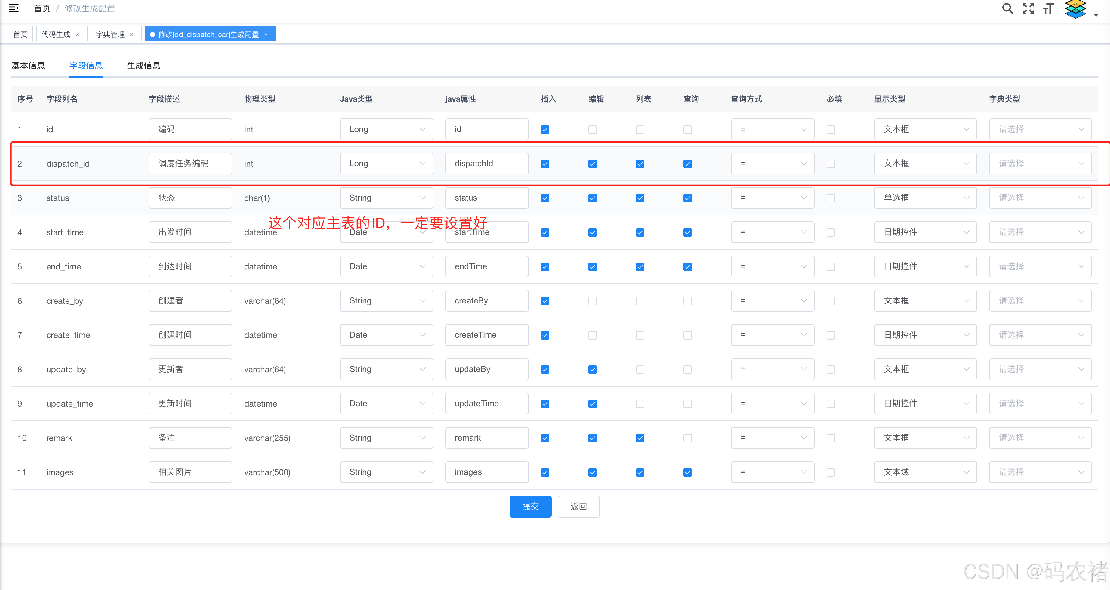This screenshot has width=1110, height=590.
Task: Expand the avatar dropdown caret
Action: [x=1096, y=15]
